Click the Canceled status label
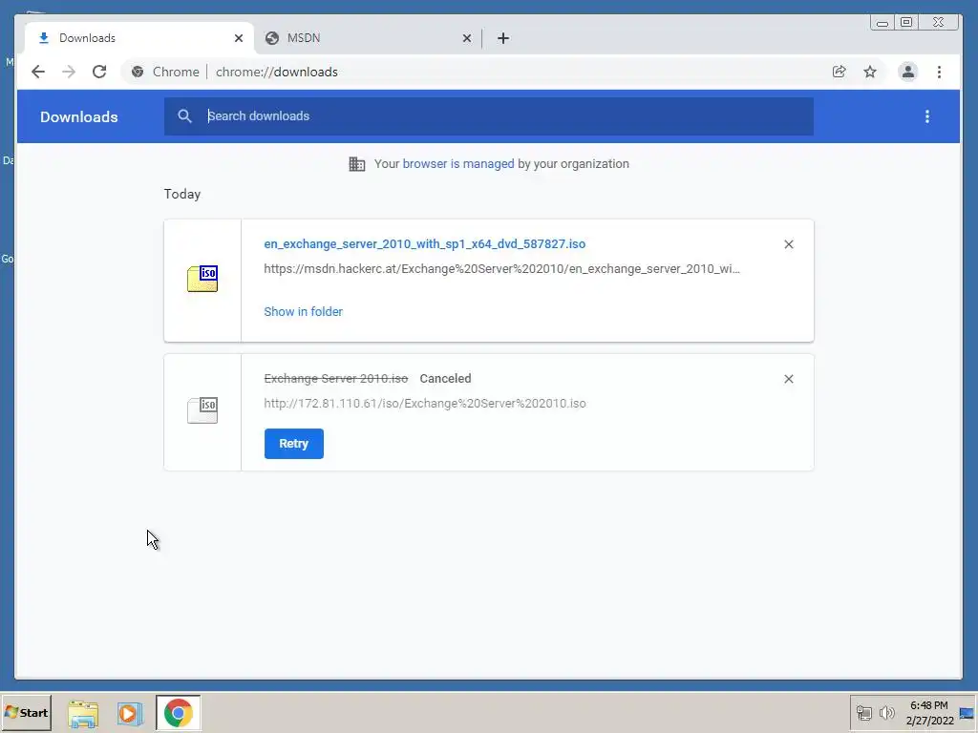The width and height of the screenshot is (978, 733). coord(445,378)
